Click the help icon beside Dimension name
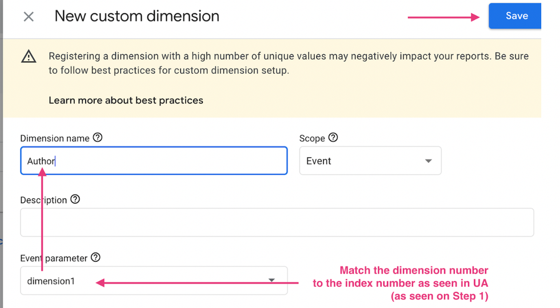The width and height of the screenshot is (560, 308). pyautogui.click(x=98, y=138)
